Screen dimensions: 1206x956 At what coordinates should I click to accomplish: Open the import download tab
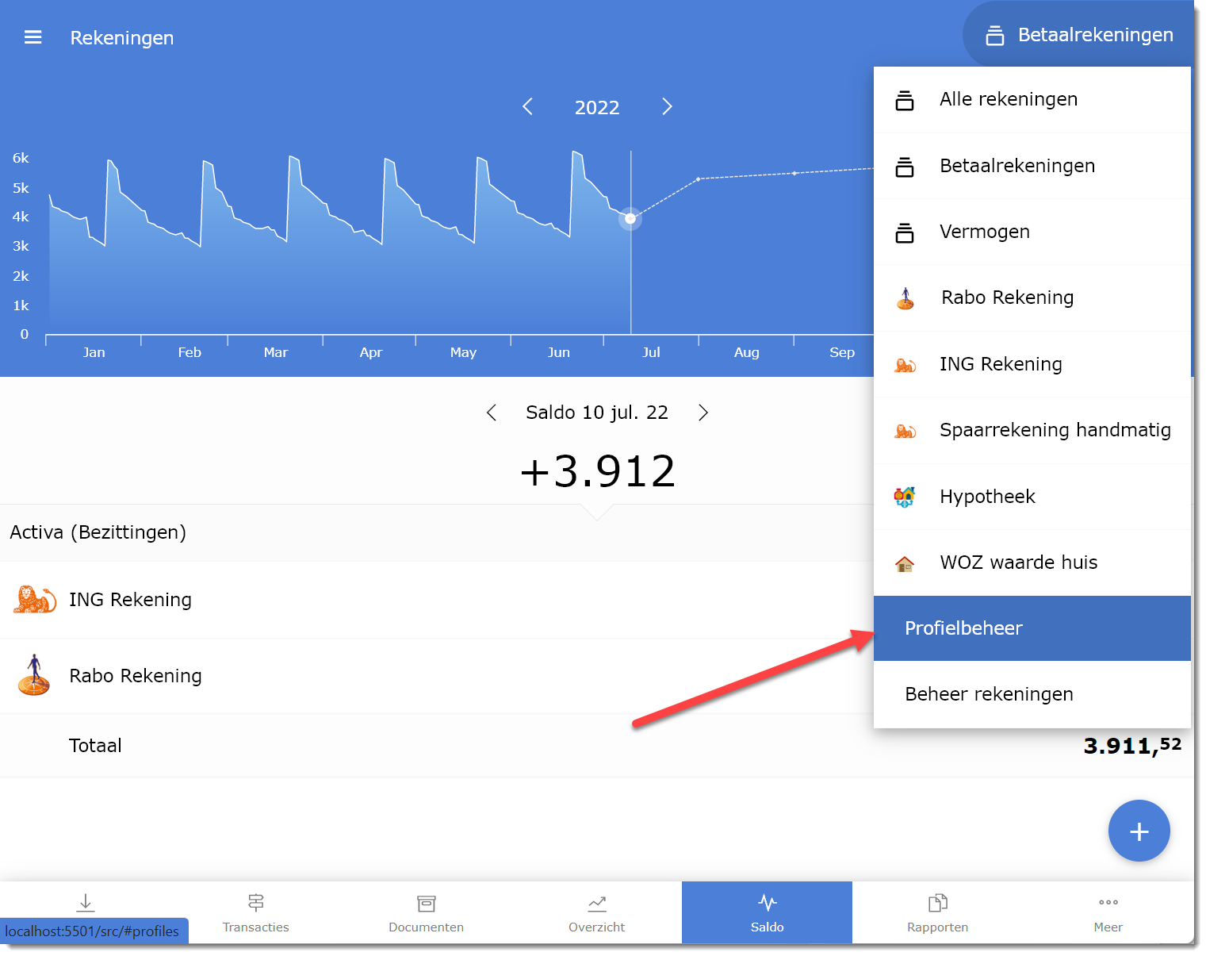[86, 903]
